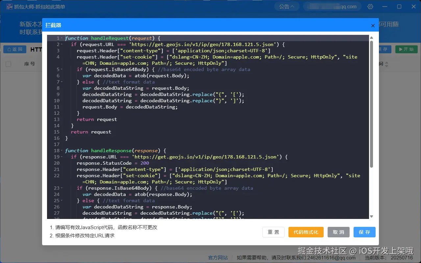Click 'request.Body = decodedDataString;' on line 11
Image resolution: width=421 pixels, height=263 pixels.
[x=130, y=107]
